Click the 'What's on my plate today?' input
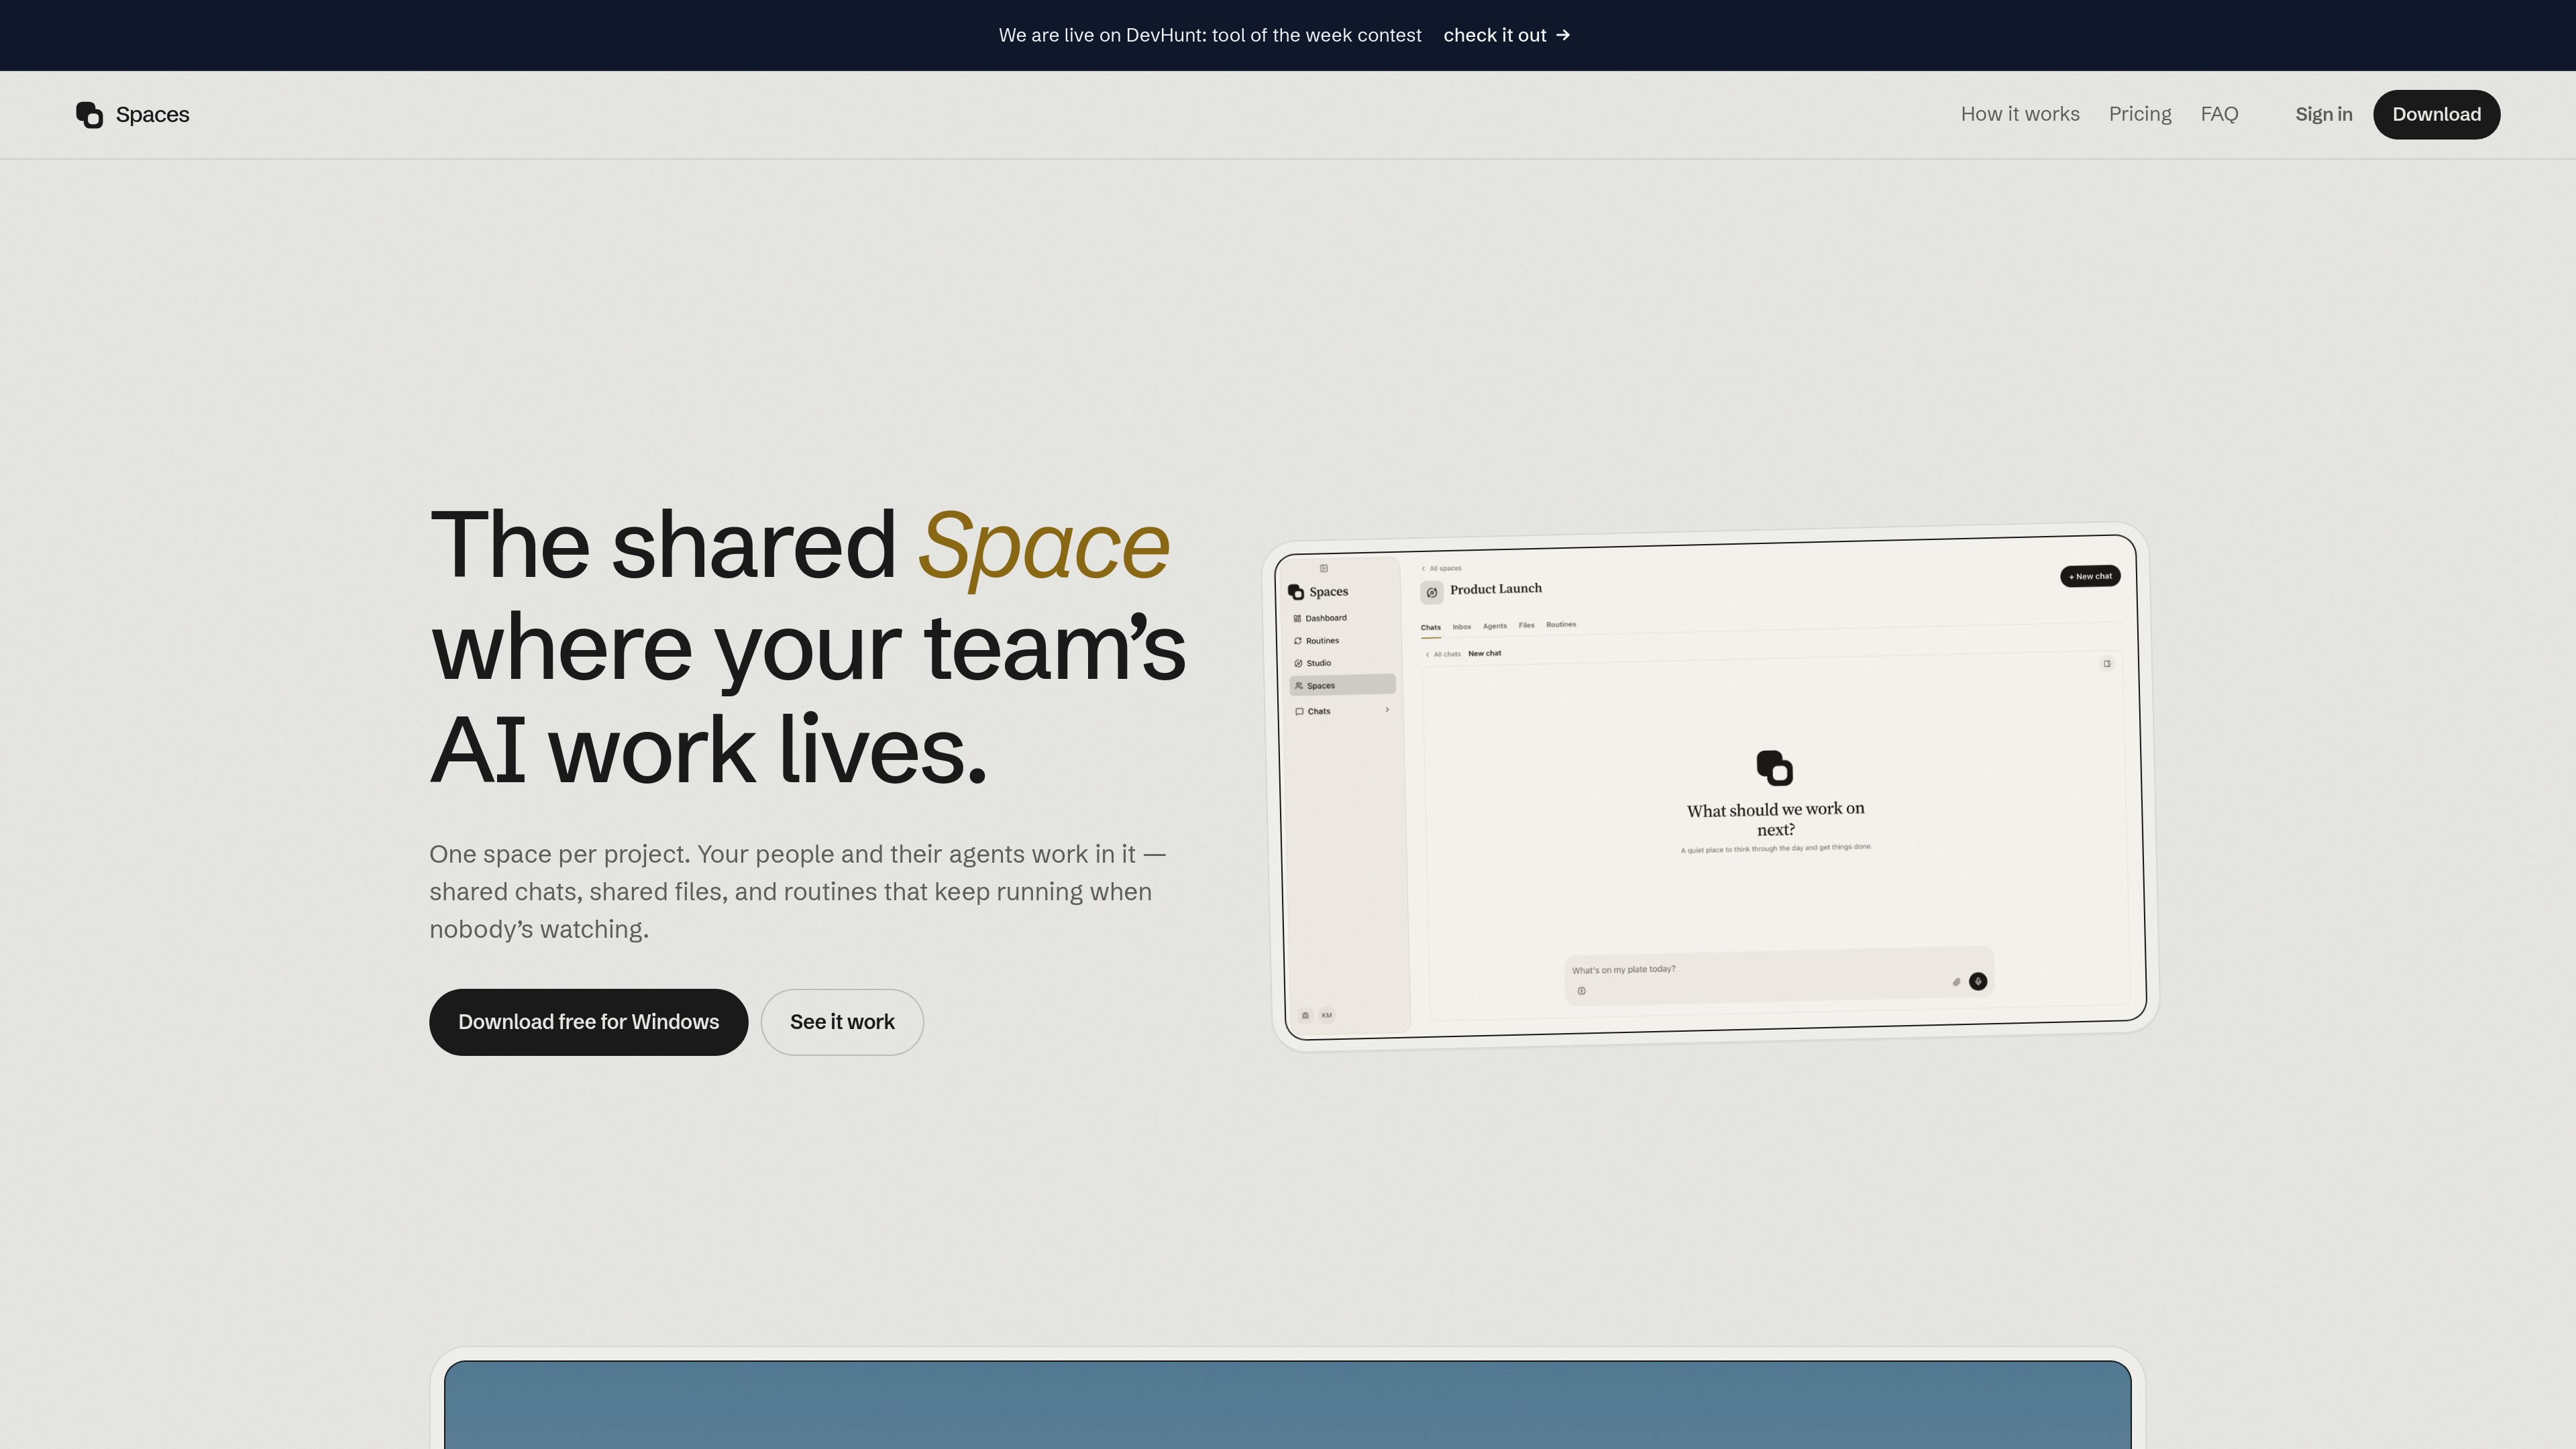This screenshot has height=1449, width=2576. pyautogui.click(x=1779, y=975)
